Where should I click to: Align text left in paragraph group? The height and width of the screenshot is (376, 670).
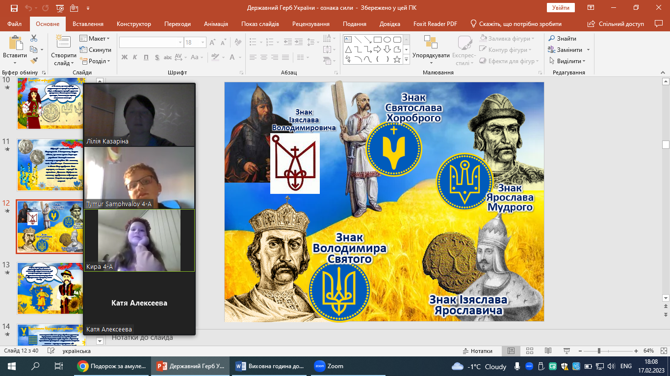pos(253,57)
